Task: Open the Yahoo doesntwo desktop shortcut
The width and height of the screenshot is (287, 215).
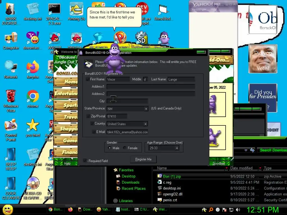Action: click(x=33, y=41)
